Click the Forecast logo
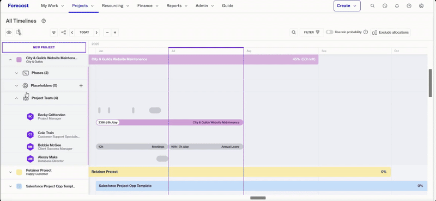436x201 pixels. point(18,5)
